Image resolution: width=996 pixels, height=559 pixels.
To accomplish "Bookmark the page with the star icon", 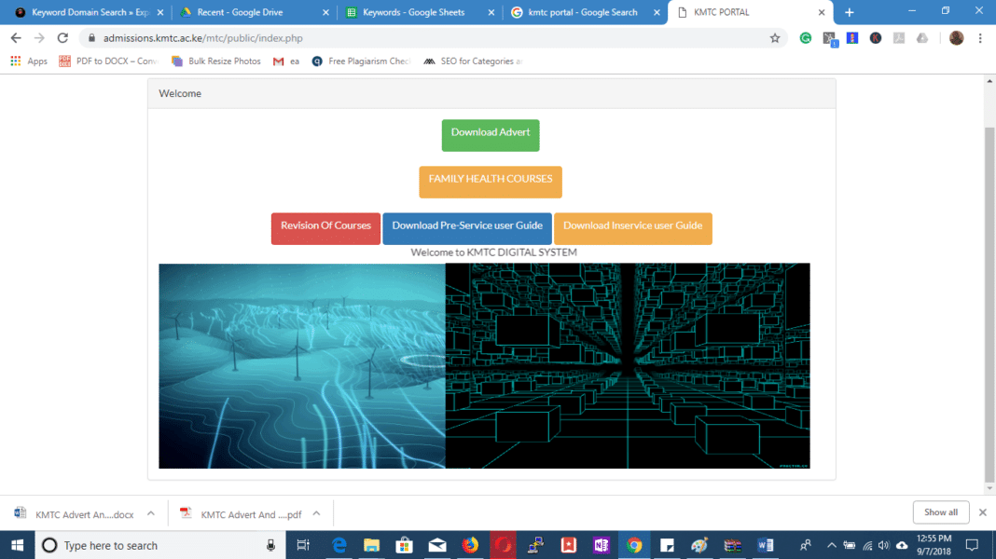I will pyautogui.click(x=775, y=38).
